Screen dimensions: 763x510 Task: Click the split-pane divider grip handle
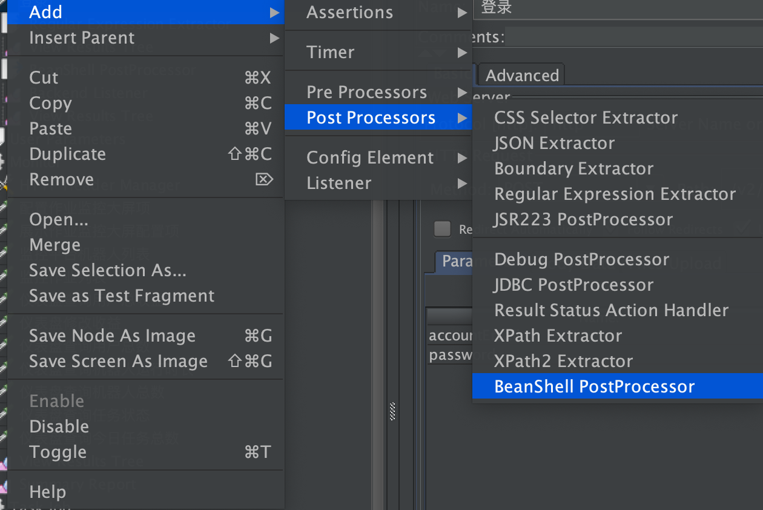[392, 412]
